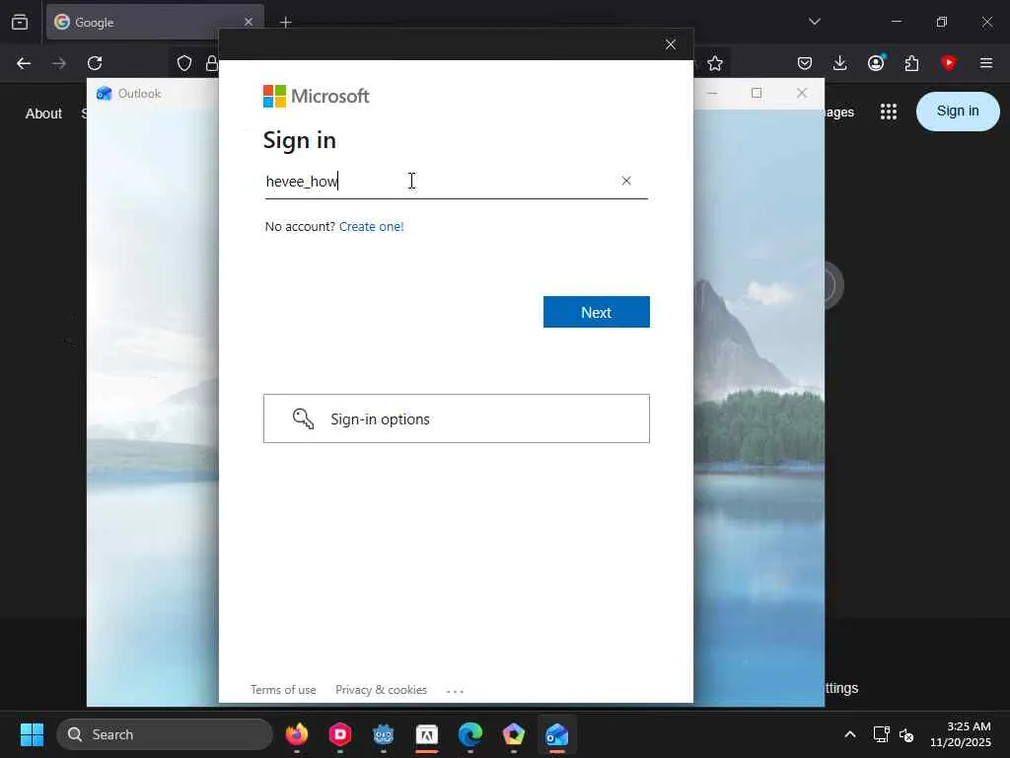Image resolution: width=1010 pixels, height=758 pixels.
Task: Click the muted volume tray icon
Action: 906,734
